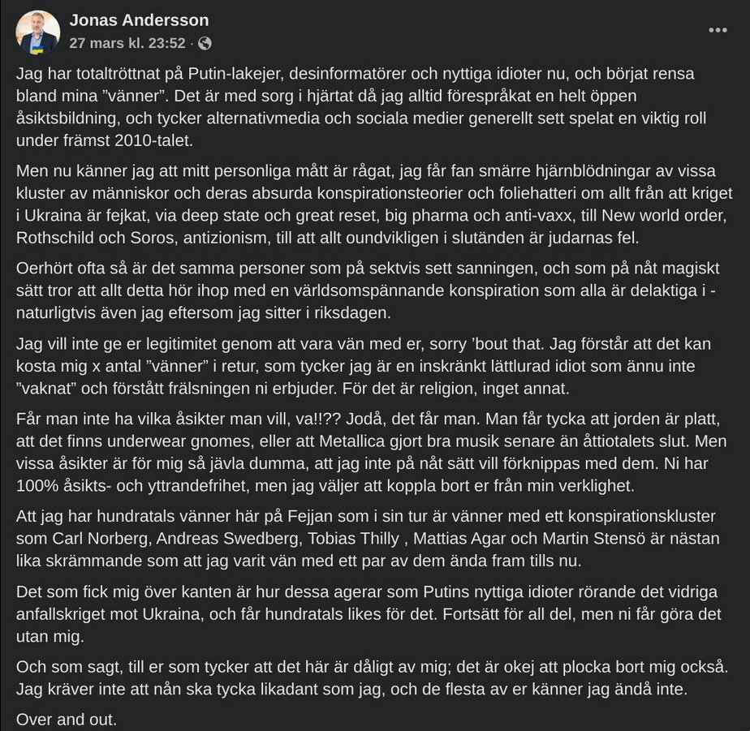Click the post timestamp 27 mars kl. 23:52
The image size is (750, 731).
pyautogui.click(x=127, y=43)
